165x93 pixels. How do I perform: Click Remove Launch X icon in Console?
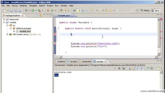point(119,68)
